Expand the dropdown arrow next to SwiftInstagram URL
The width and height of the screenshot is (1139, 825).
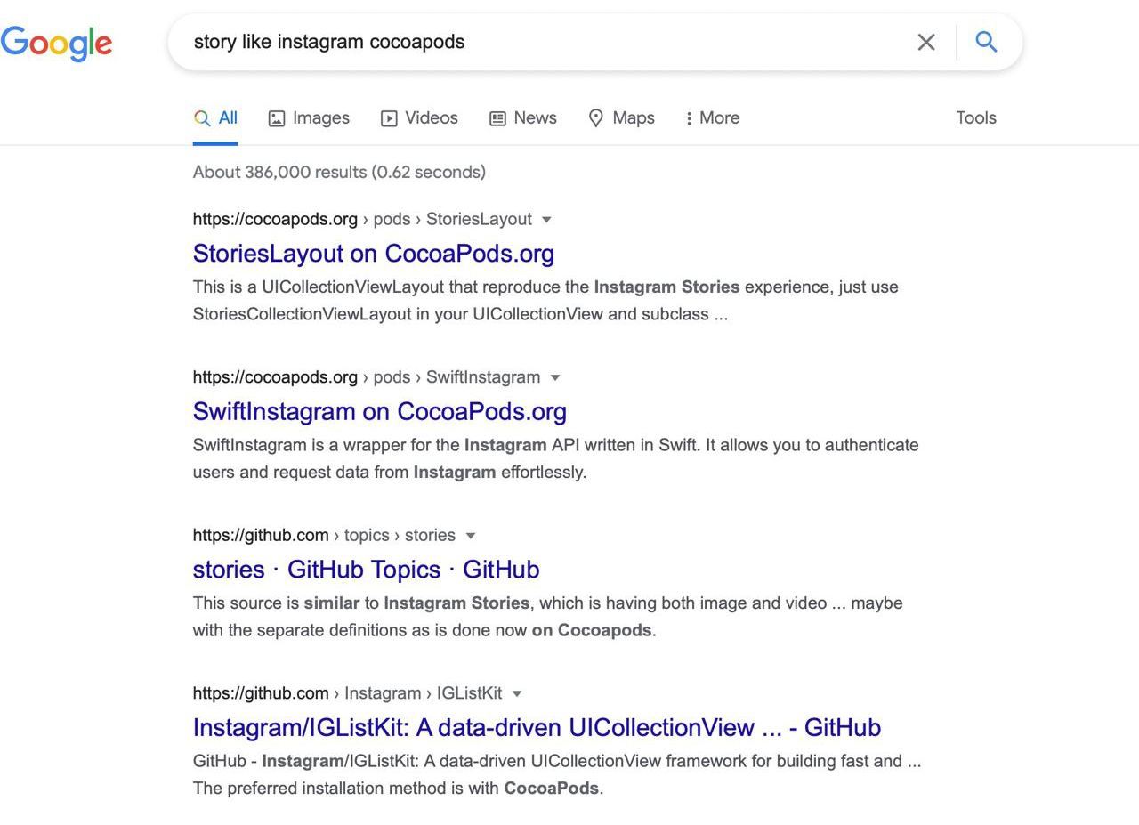pyautogui.click(x=555, y=377)
